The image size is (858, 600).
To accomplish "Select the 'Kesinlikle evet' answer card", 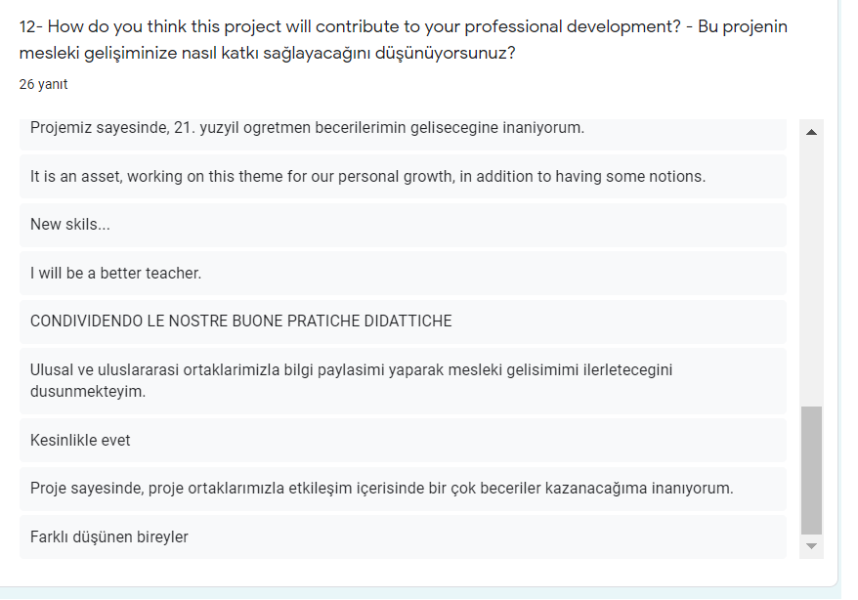I will click(391, 441).
